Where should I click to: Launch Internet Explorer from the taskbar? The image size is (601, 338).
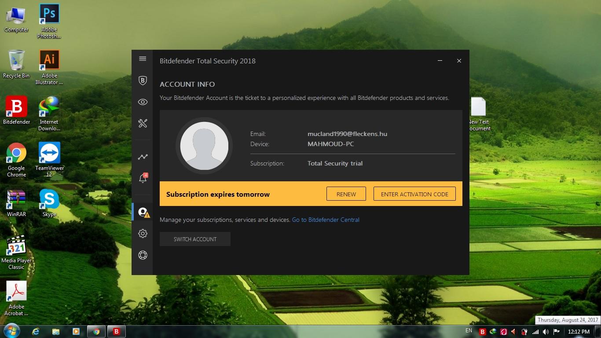[36, 331]
